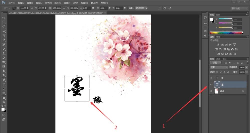The width and height of the screenshot is (250, 133).
Task: Open the 滤镜(T) menu
Action: 67,3
